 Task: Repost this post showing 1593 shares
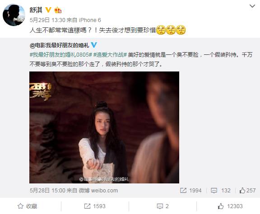95,206
